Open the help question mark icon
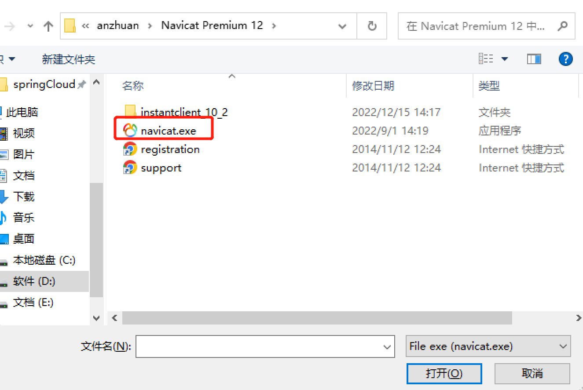583x390 pixels. tap(565, 59)
